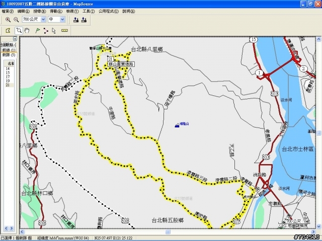Screen dimensions: 322x241
Task: Switch to the 航跡 (5) tab
Action: click(9, 55)
